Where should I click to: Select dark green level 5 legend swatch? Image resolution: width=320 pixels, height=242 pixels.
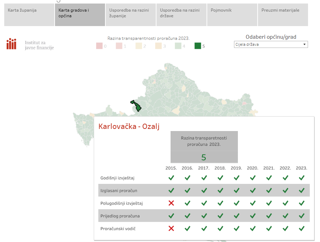coord(198,46)
